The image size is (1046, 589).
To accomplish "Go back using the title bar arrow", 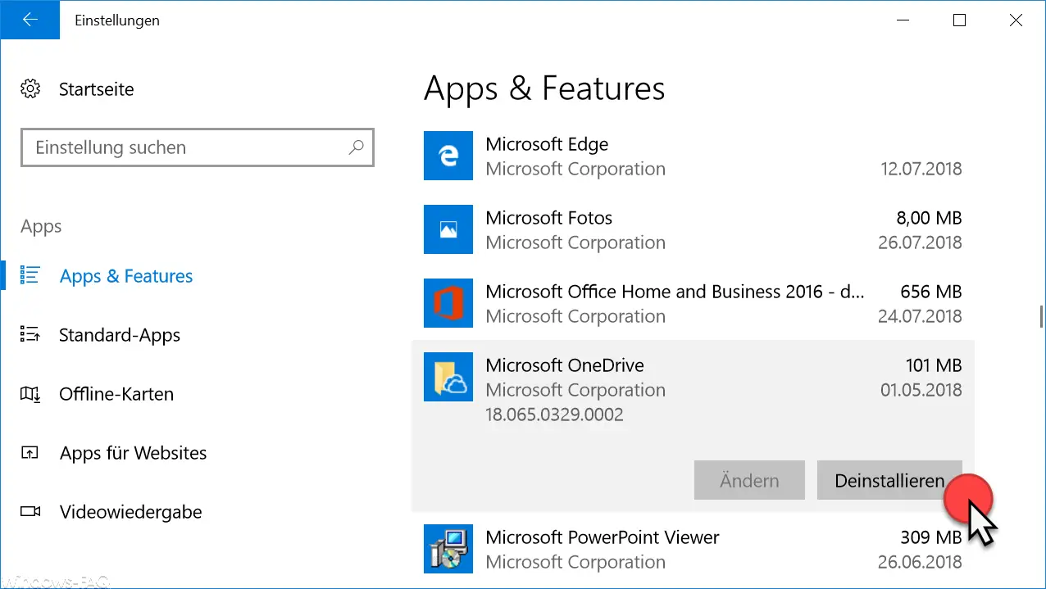I will tap(30, 20).
